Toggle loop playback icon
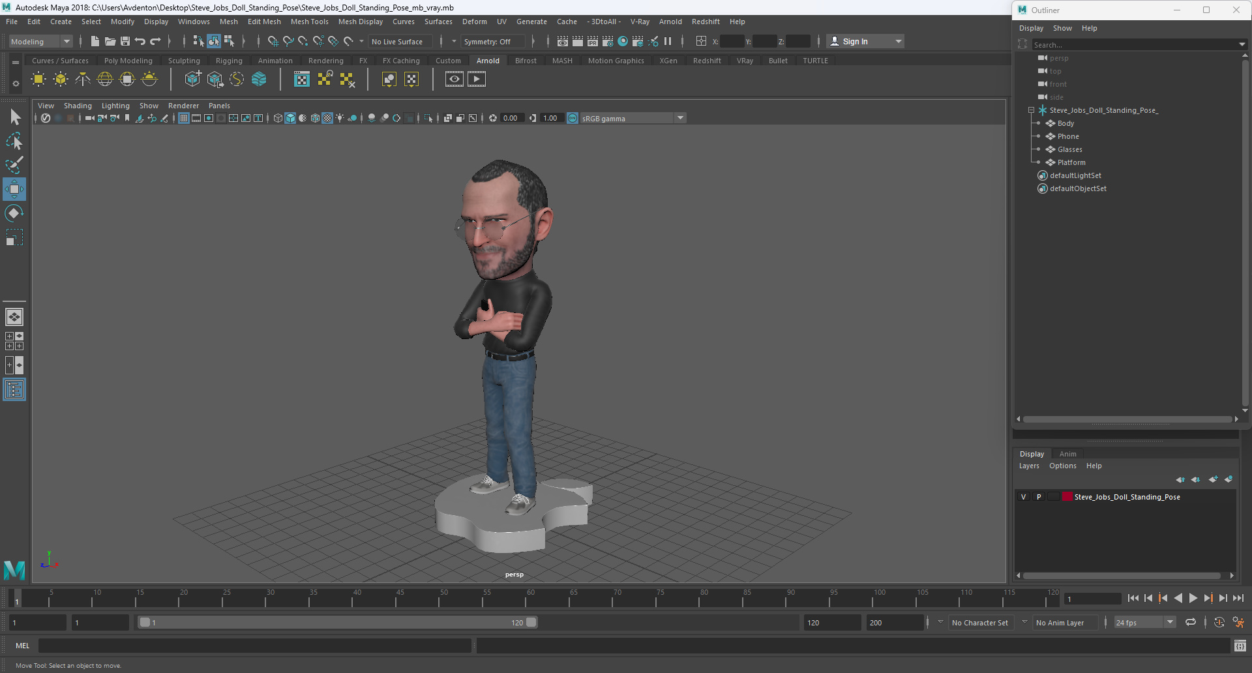The height and width of the screenshot is (673, 1252). click(1191, 623)
